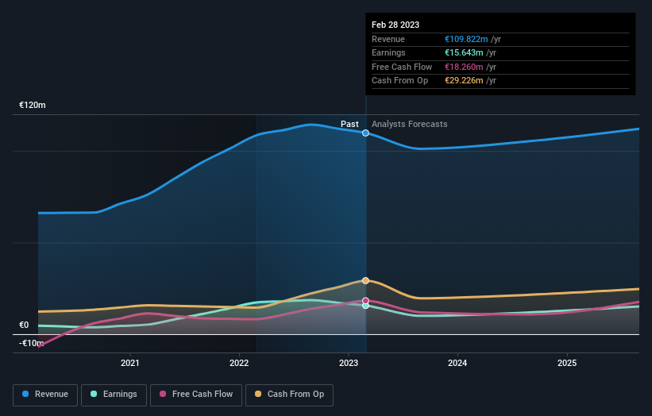Click the pink Free Cash Flow data point
652x416 pixels.
(365, 300)
